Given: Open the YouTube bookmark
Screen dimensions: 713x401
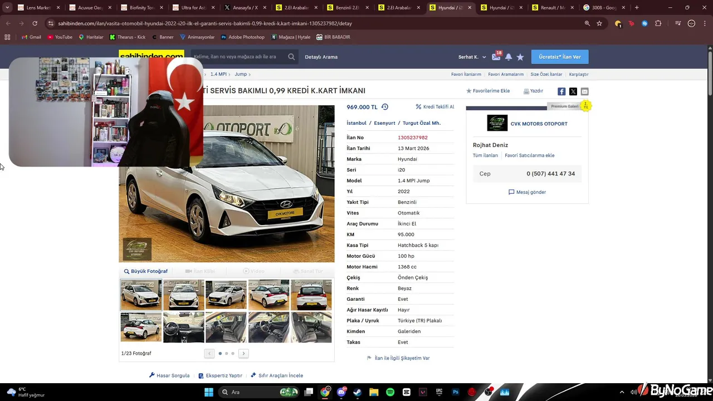Looking at the screenshot, I should [60, 37].
